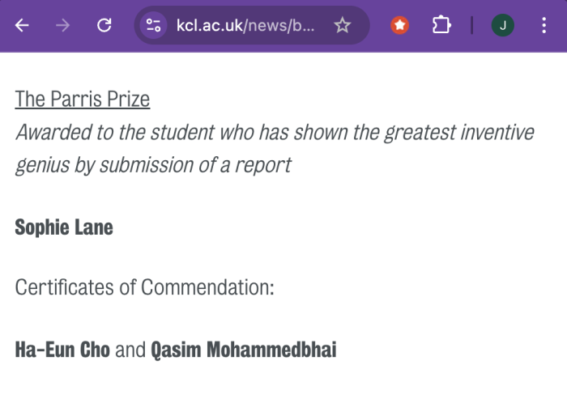Click the '/news/b...' path in URL

click(x=279, y=26)
